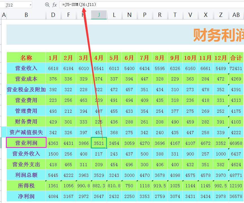The height and width of the screenshot is (203, 244).
Task: Click the highlighted 营业利润 row label cell
Action: pos(26,143)
